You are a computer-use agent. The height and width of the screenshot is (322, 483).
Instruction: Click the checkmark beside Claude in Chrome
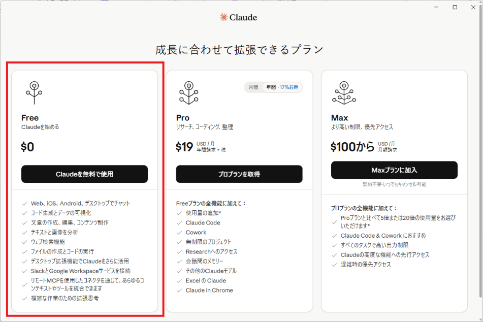179,291
